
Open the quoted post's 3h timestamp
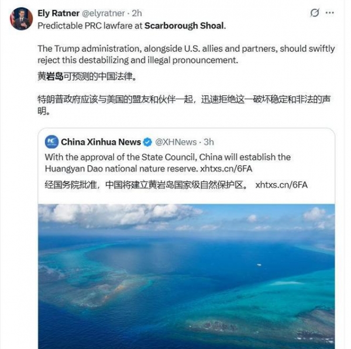(x=207, y=141)
